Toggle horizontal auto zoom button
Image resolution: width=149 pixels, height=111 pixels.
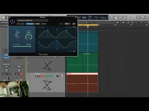132,23
